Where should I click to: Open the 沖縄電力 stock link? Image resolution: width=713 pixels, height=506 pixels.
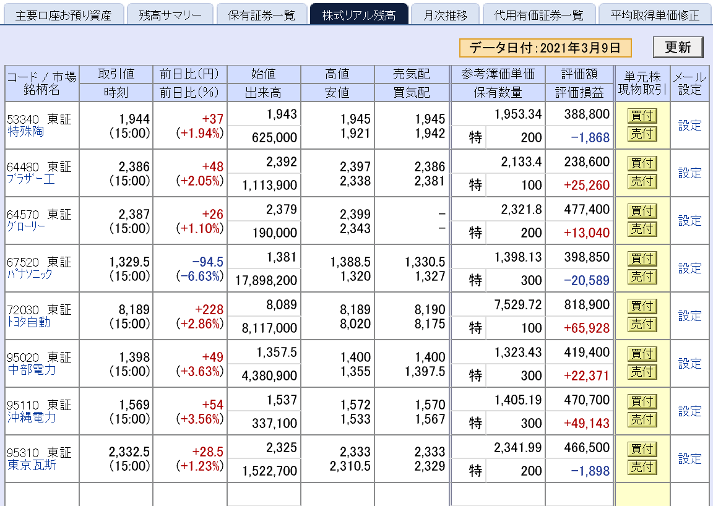pos(32,417)
